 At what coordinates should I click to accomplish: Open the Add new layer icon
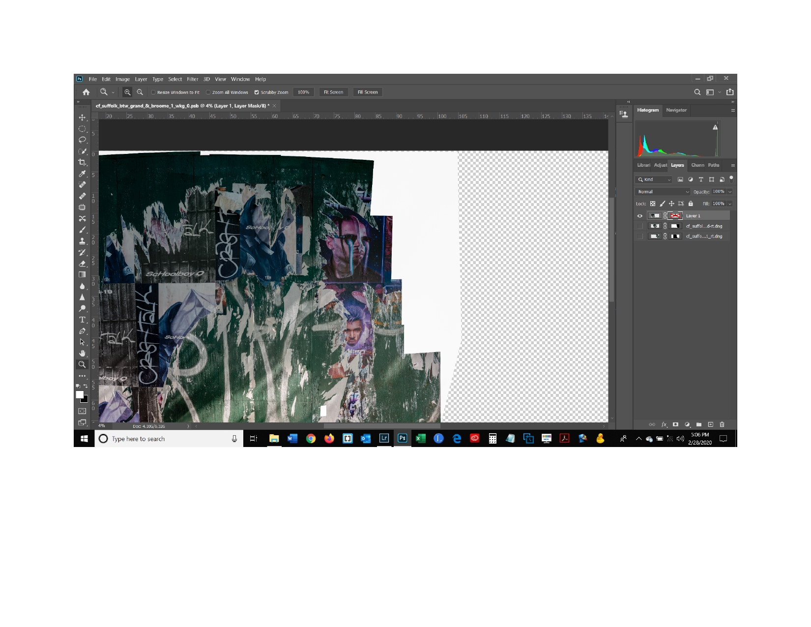click(710, 424)
